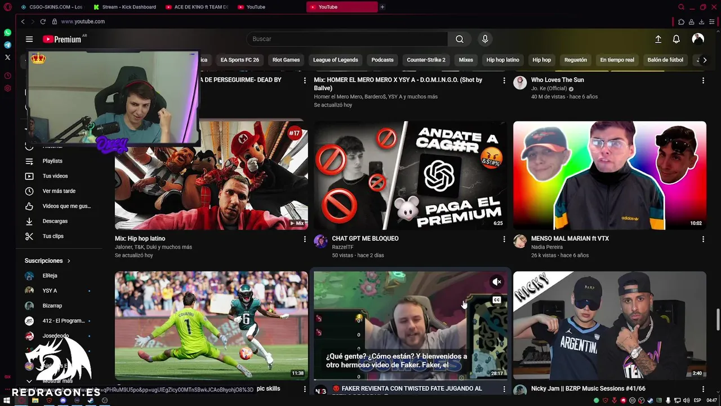Screen dimensions: 721x406
Task: Click the address bar showing www.youtube.com
Action: (x=83, y=21)
